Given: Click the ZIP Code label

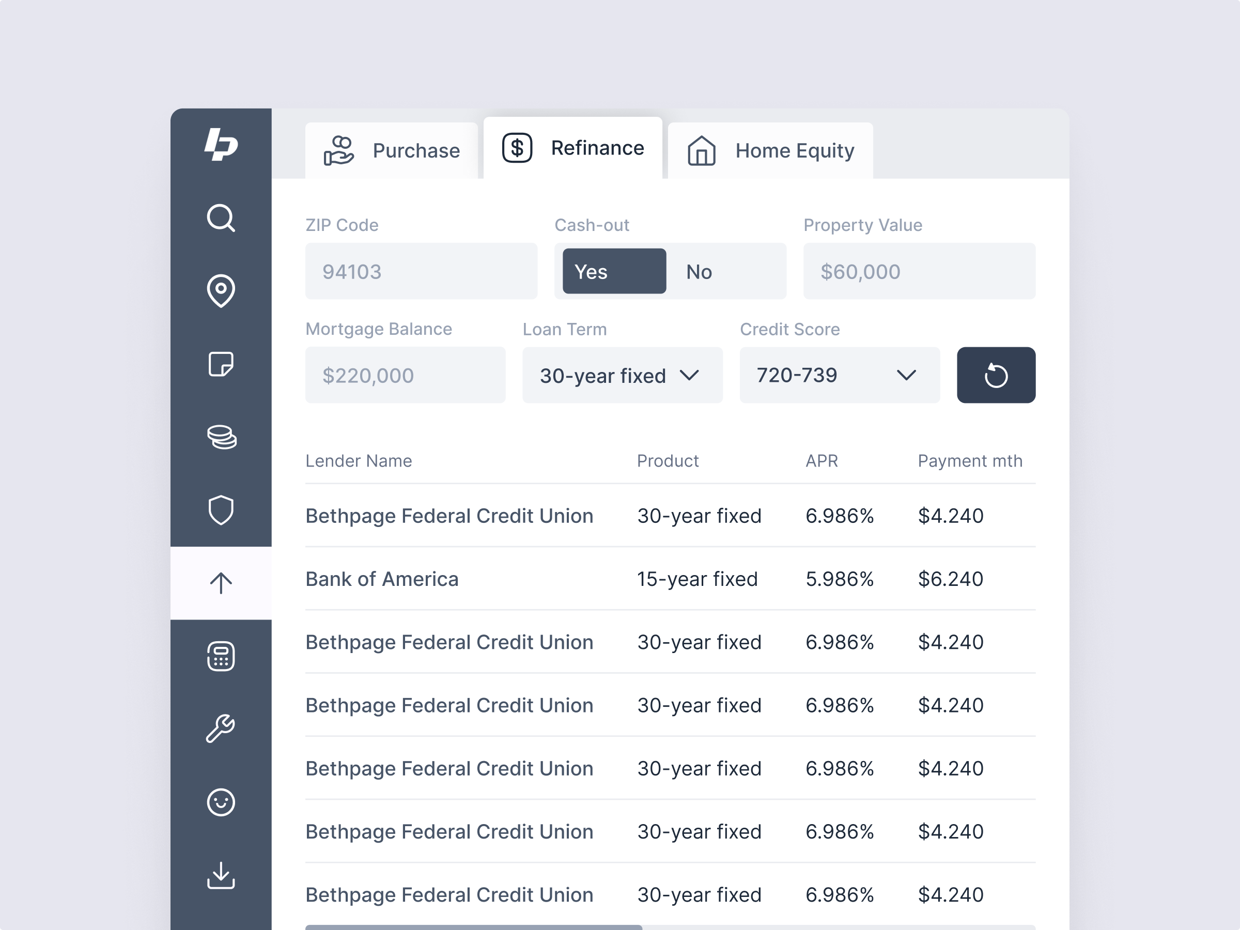Looking at the screenshot, I should pyautogui.click(x=342, y=225).
